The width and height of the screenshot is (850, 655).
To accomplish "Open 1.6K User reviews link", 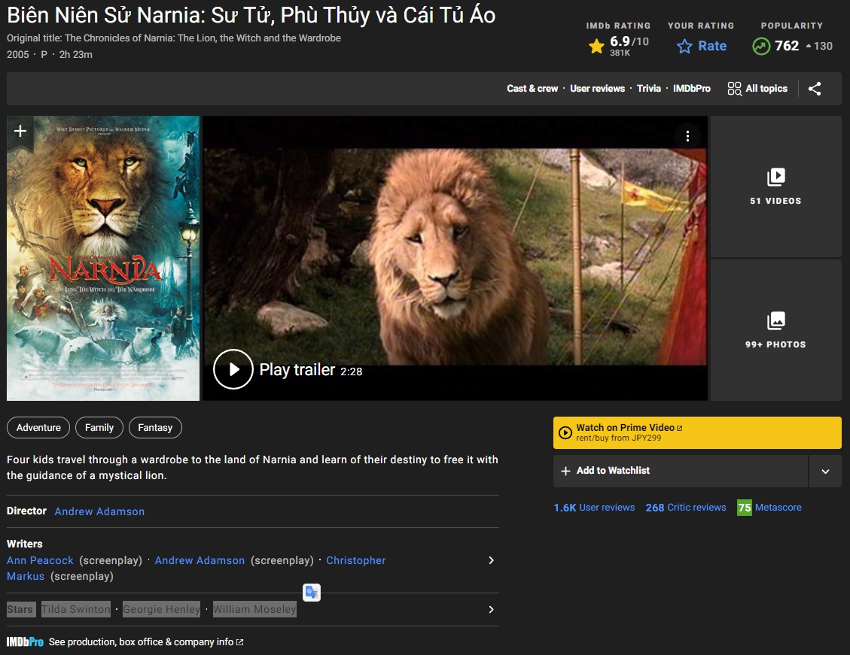I will (x=594, y=508).
